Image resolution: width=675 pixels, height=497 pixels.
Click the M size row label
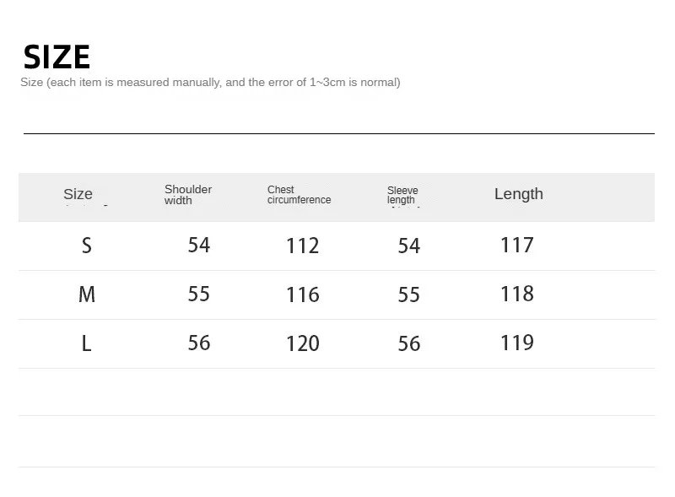click(86, 294)
